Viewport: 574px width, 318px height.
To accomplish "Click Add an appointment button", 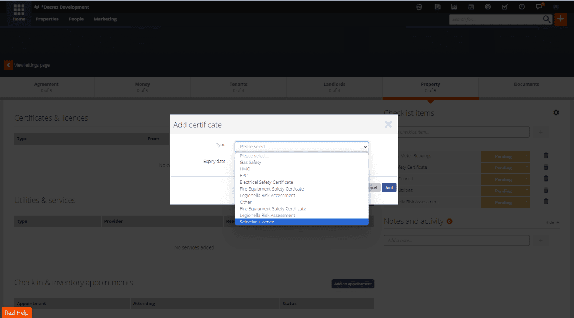I will 353,284.
